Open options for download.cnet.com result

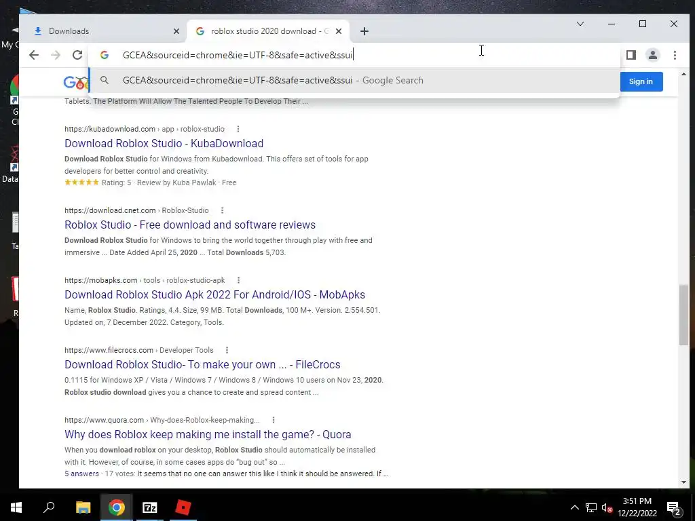[222, 210]
